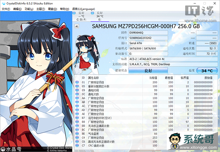This screenshot has width=220, height=152.
Task: Click the drive letter field E:
Action: 148,54
